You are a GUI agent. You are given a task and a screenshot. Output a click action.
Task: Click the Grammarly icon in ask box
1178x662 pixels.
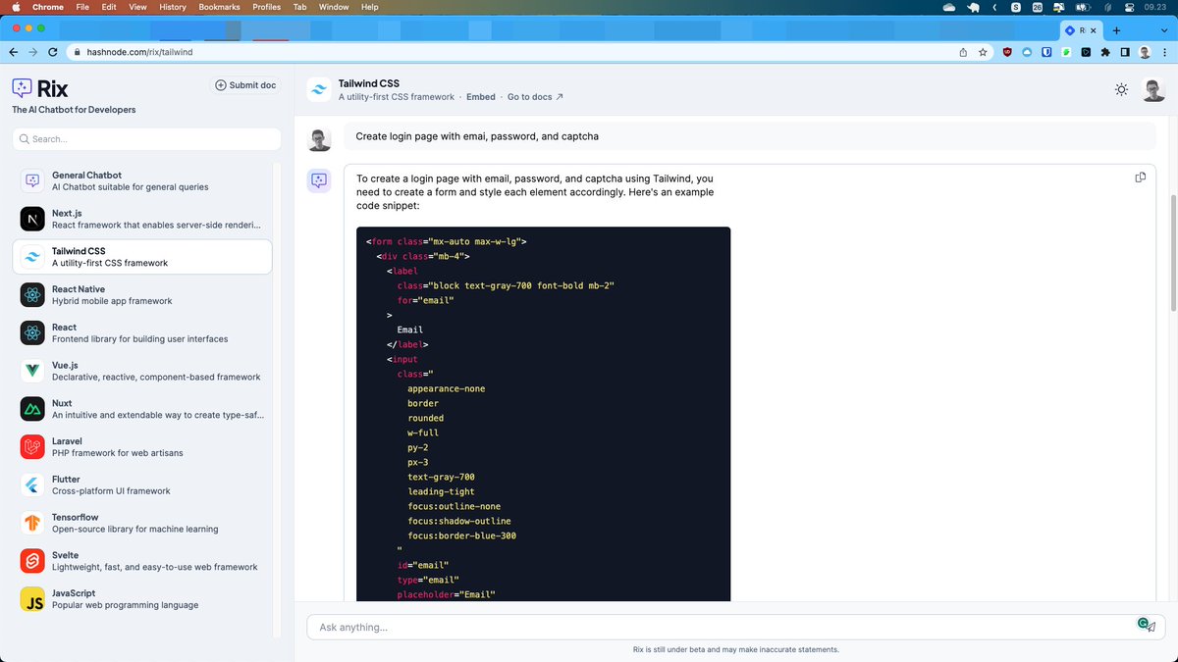pyautogui.click(x=1143, y=623)
